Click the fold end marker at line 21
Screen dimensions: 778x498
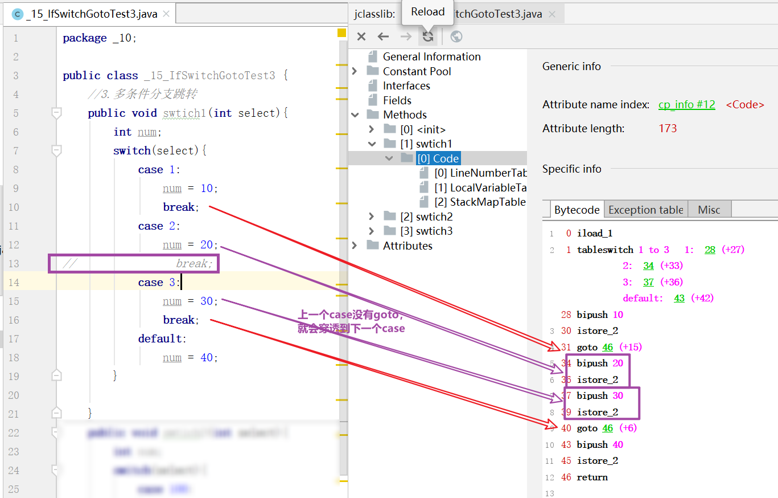56,413
